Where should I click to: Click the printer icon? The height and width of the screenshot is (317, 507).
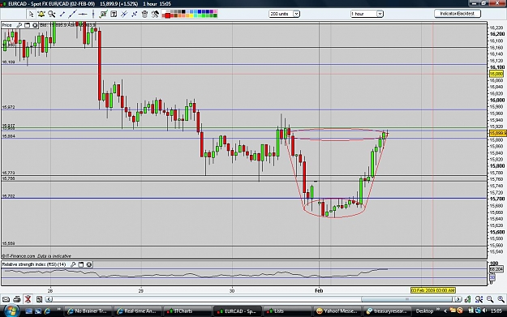click(17, 299)
